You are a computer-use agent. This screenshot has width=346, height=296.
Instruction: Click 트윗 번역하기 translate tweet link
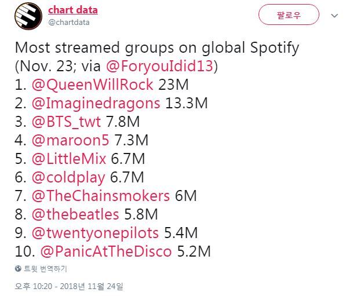tap(45, 269)
